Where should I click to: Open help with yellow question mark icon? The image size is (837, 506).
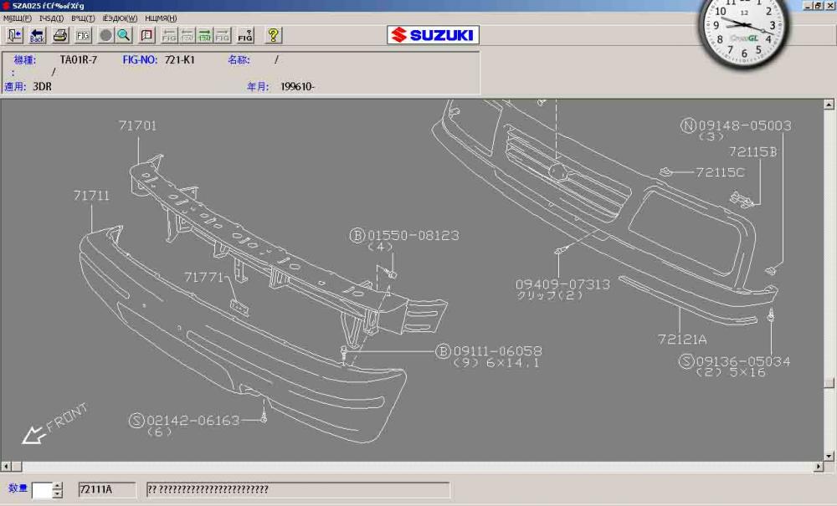click(273, 35)
